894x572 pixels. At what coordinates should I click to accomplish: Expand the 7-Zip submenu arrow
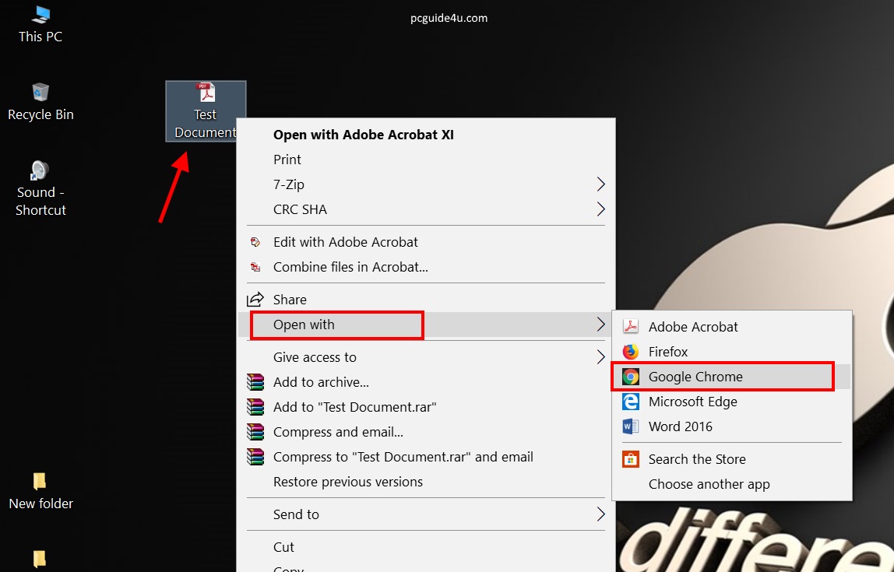(600, 184)
